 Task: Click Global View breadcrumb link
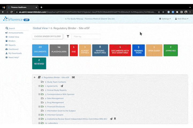(40, 28)
